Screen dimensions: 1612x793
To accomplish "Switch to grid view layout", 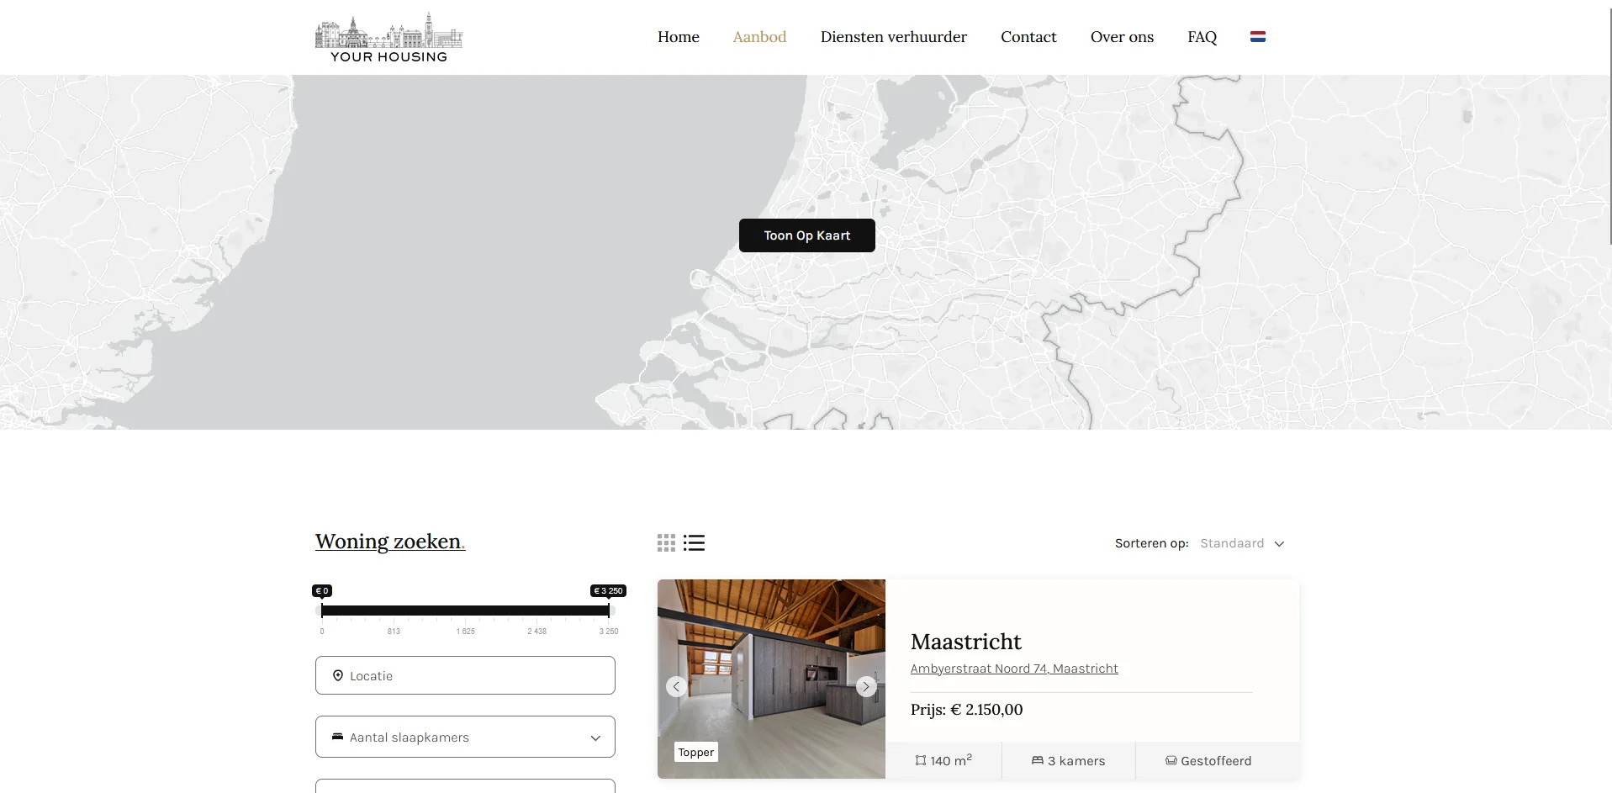I will click(x=666, y=543).
